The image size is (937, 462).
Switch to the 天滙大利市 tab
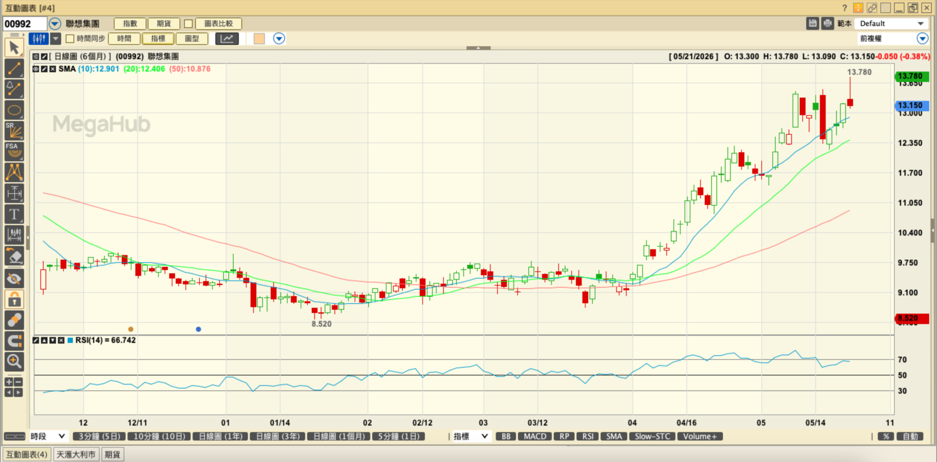point(76,454)
